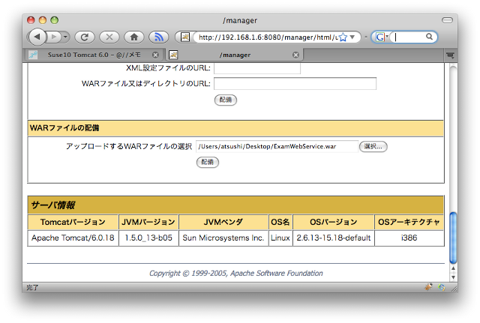The height and width of the screenshot is (323, 480).
Task: Select the /manager tab
Action: (235, 55)
